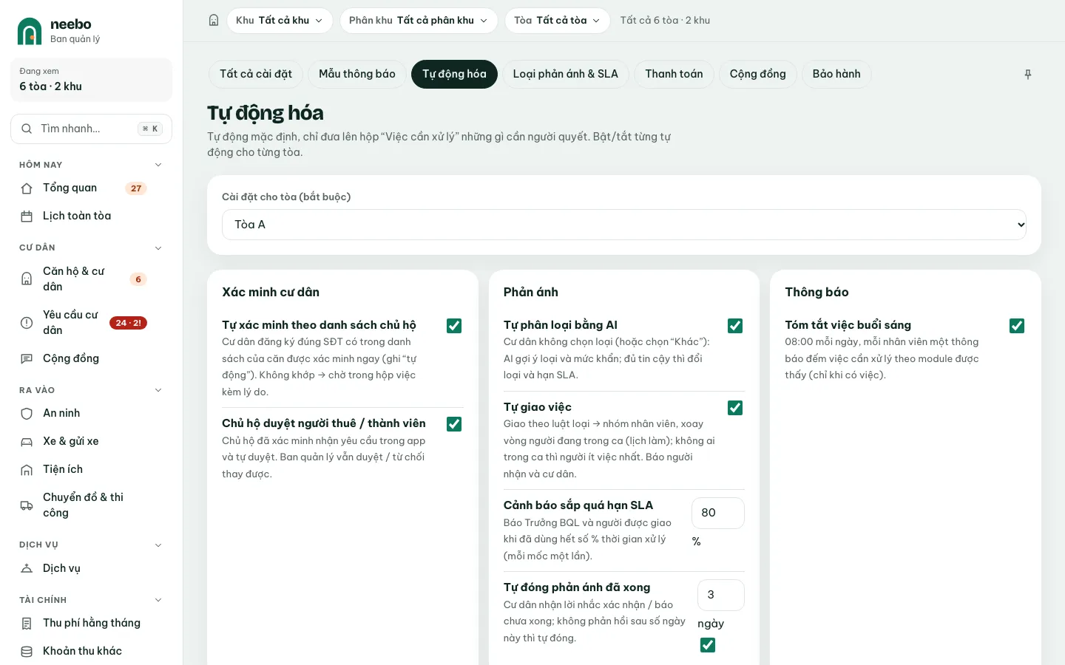Open the Tòa filter dropdown
The height and width of the screenshot is (665, 1065).
pyautogui.click(x=558, y=21)
